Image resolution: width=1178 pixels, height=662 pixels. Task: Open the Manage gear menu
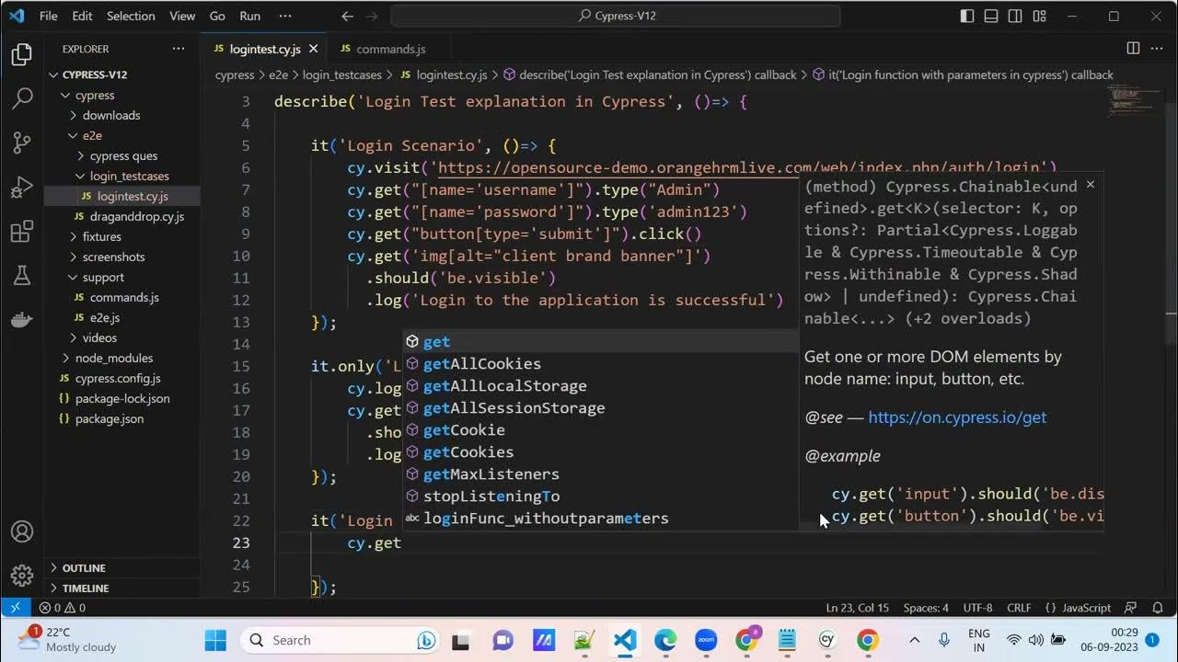(x=22, y=576)
